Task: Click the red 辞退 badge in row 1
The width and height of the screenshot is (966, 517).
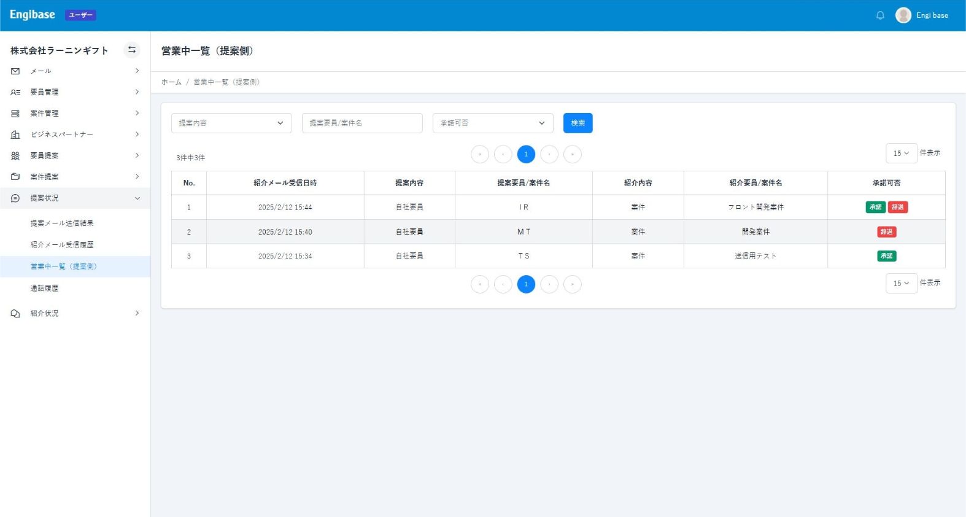Action: coord(897,207)
